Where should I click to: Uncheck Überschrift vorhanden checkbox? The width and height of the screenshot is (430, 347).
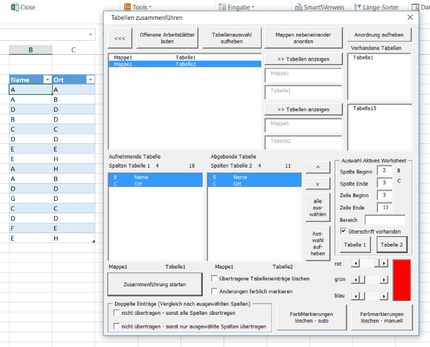coord(343,232)
